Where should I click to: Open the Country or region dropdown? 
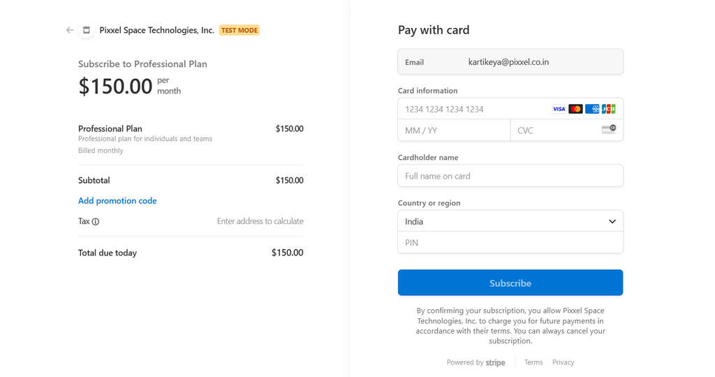(x=510, y=221)
